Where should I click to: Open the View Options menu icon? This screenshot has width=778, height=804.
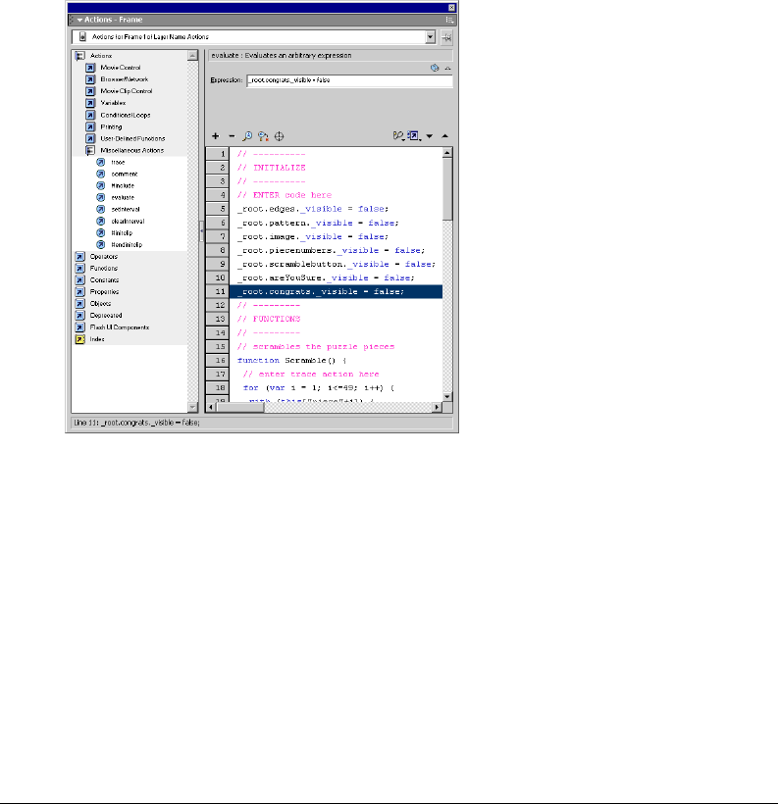click(414, 136)
